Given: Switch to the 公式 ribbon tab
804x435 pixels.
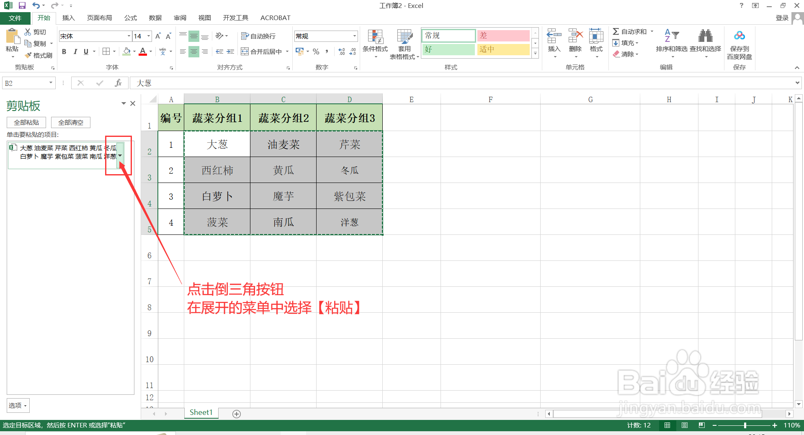Looking at the screenshot, I should 130,18.
